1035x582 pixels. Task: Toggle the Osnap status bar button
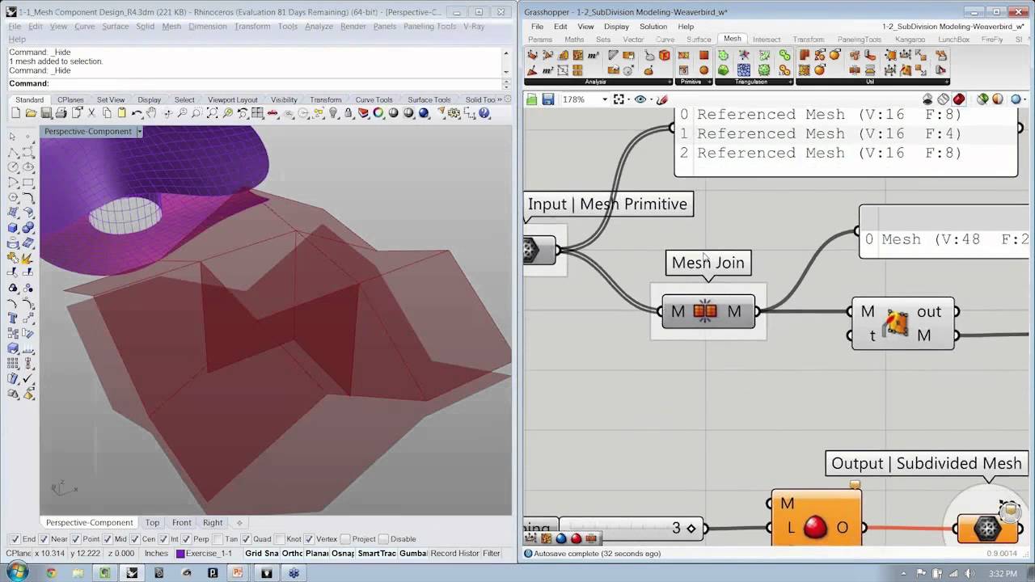342,554
